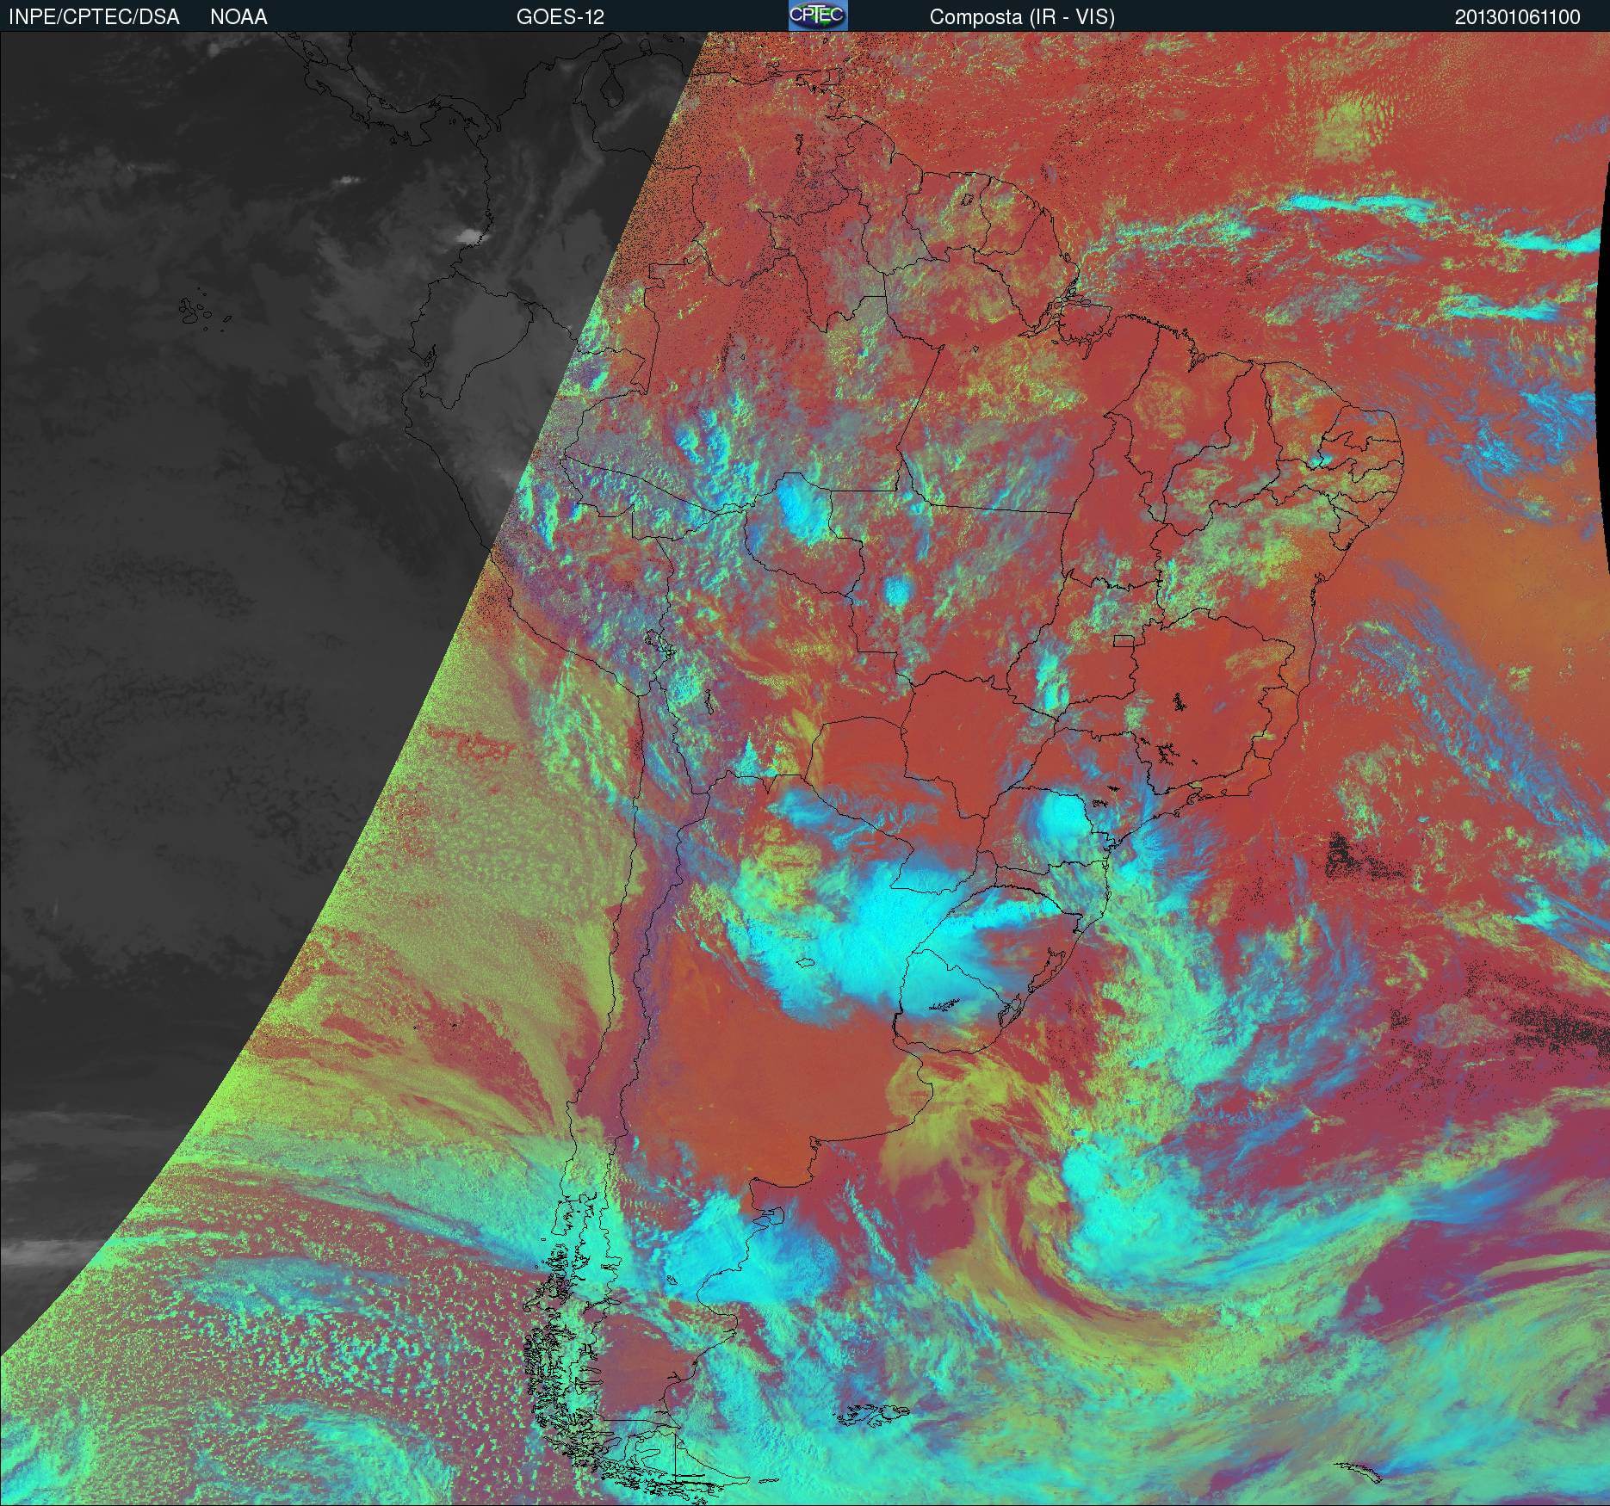Click the CPTEC logo in header

[818, 15]
